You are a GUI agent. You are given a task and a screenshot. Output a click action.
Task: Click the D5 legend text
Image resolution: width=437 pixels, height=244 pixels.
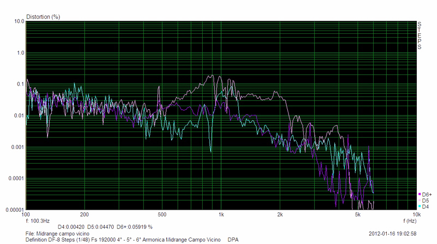click(426, 200)
